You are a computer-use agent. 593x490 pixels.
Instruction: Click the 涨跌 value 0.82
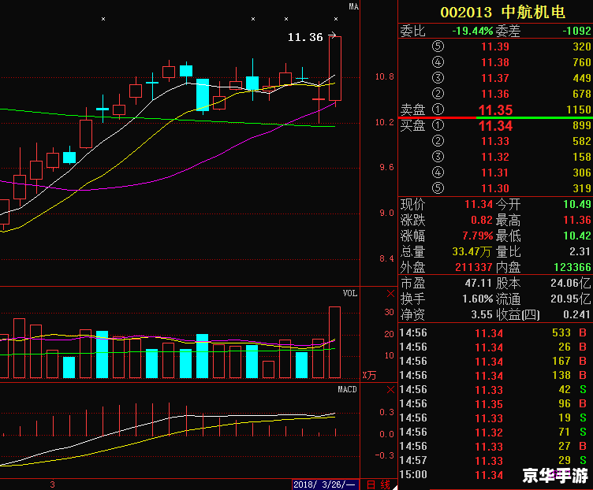coord(482,220)
